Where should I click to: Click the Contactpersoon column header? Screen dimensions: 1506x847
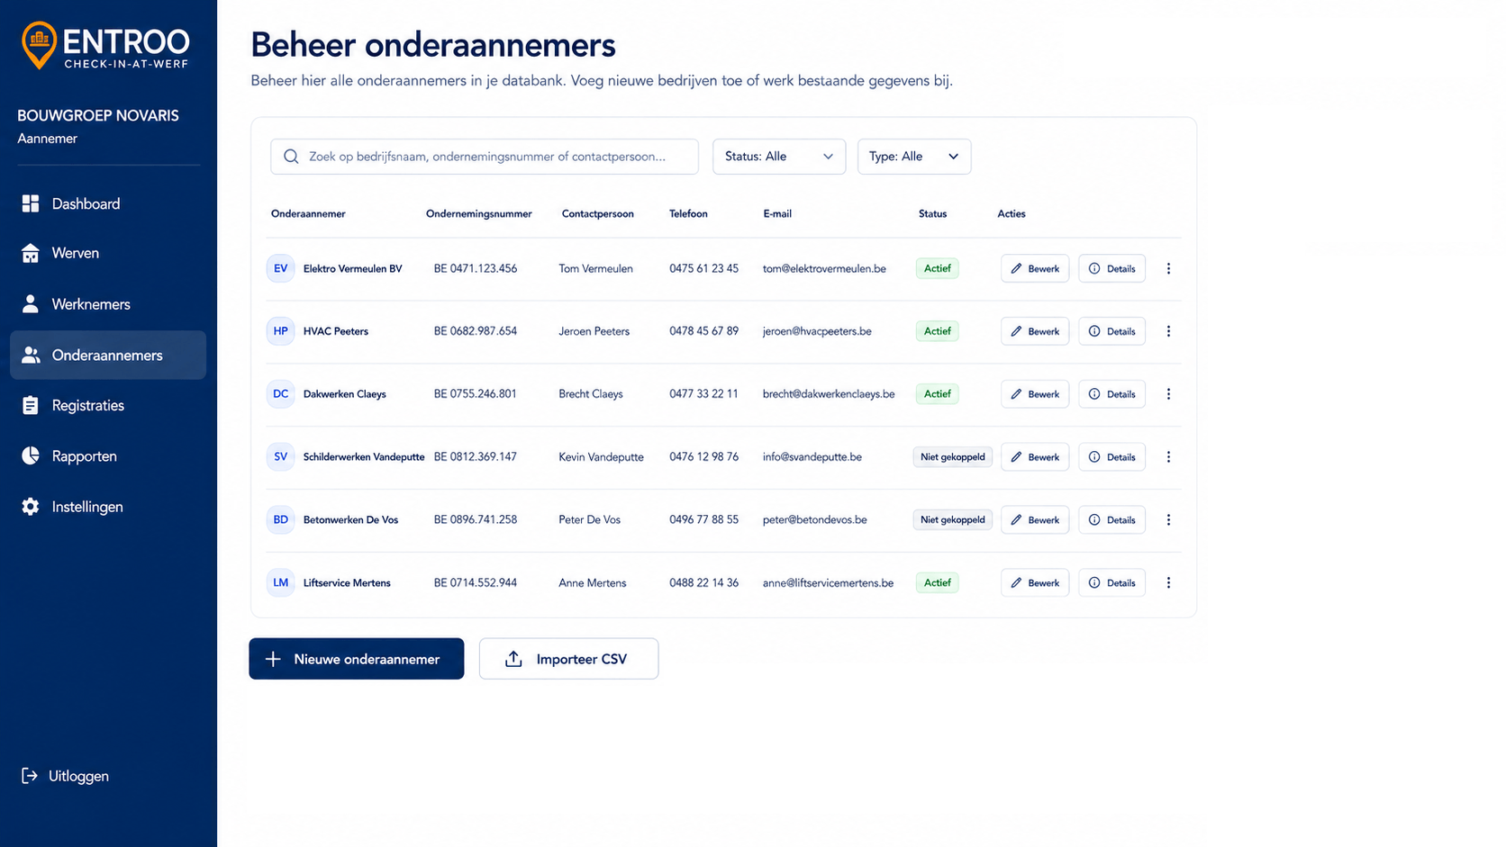(x=598, y=214)
